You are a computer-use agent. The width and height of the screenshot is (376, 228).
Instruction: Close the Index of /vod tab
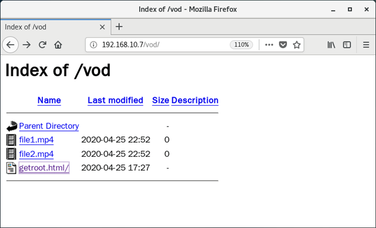(x=102, y=27)
